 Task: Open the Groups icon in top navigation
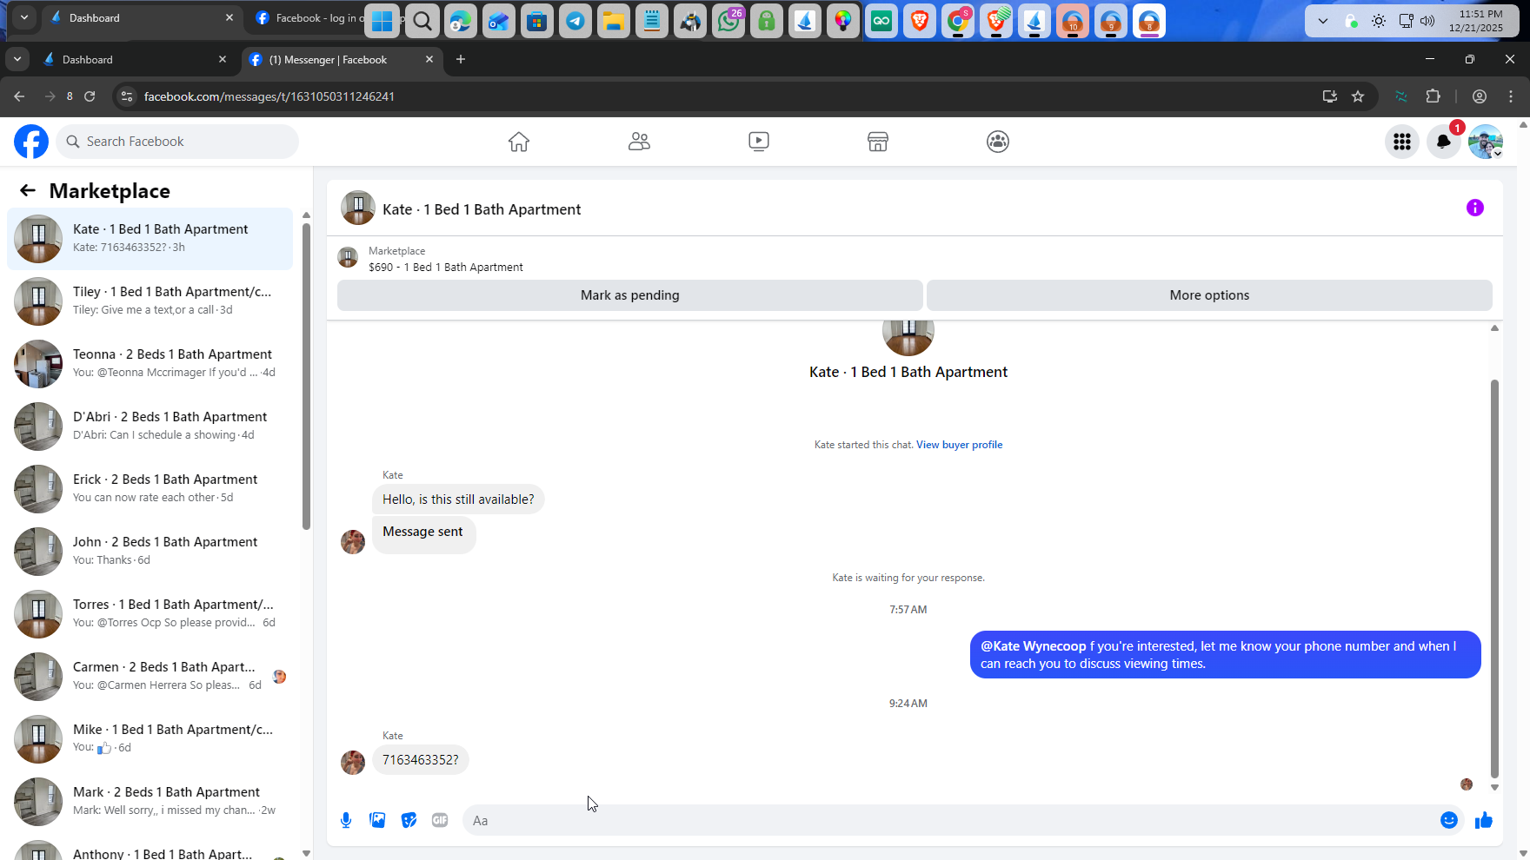[998, 142]
